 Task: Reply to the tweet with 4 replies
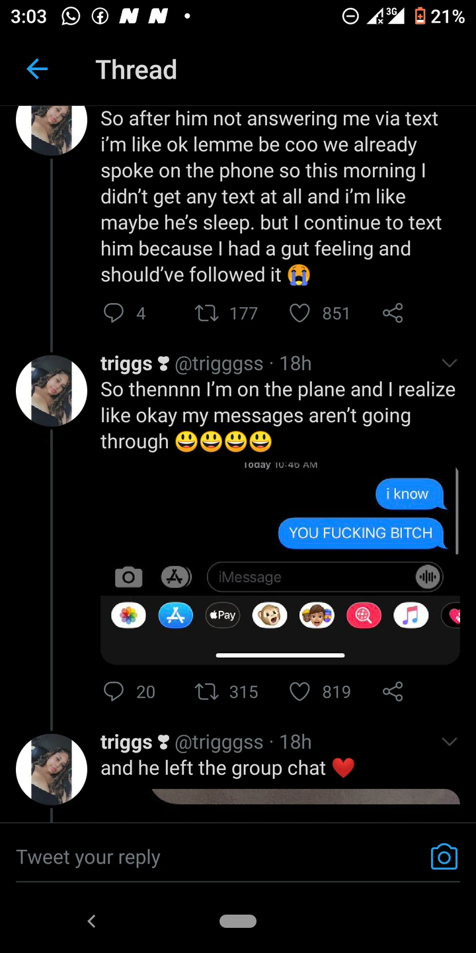[114, 313]
